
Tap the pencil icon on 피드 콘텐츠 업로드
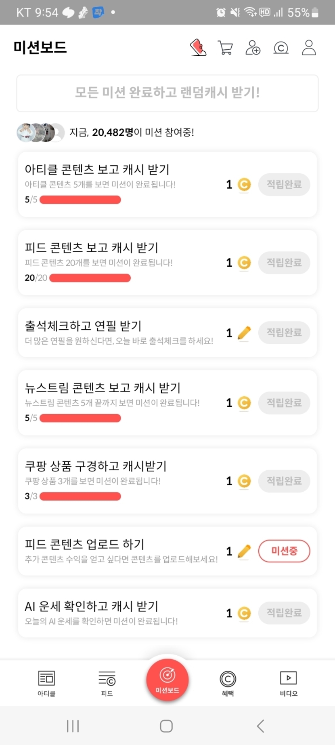pyautogui.click(x=244, y=551)
